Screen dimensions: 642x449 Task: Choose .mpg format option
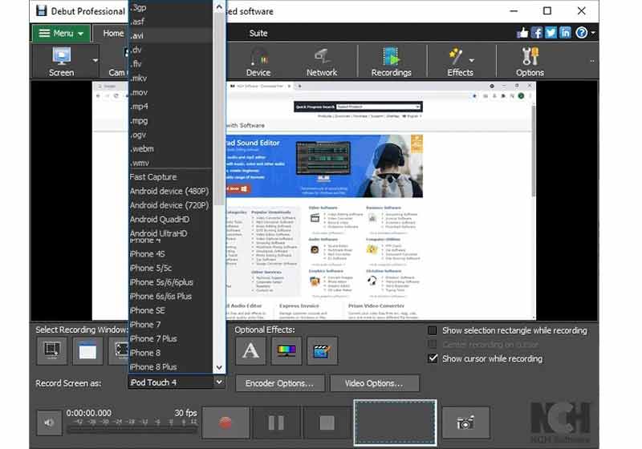tap(171, 120)
